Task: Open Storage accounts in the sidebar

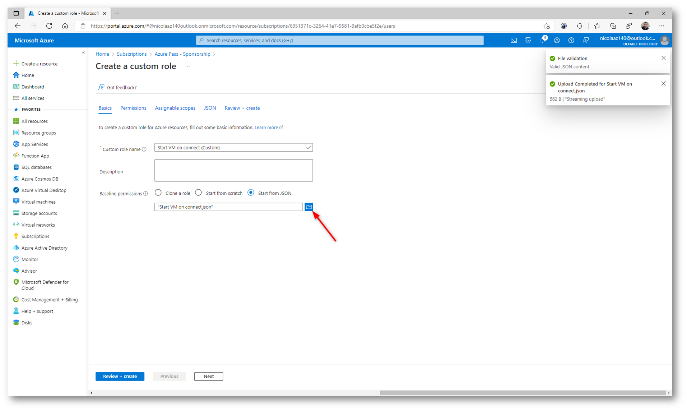Action: coord(39,213)
